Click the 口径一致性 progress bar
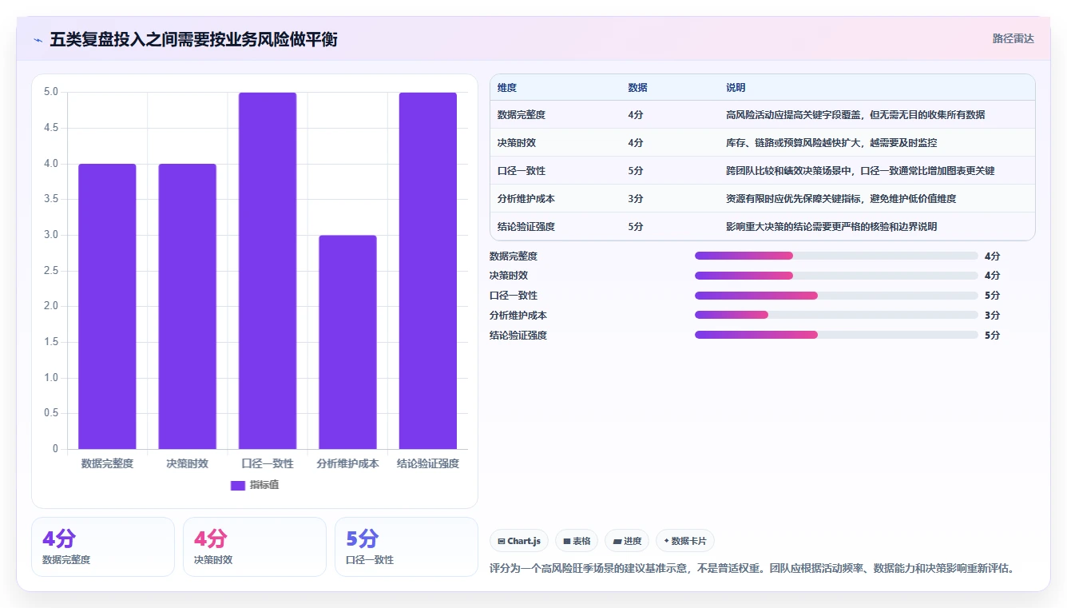Screen dimensions: 1067x608 pos(836,296)
